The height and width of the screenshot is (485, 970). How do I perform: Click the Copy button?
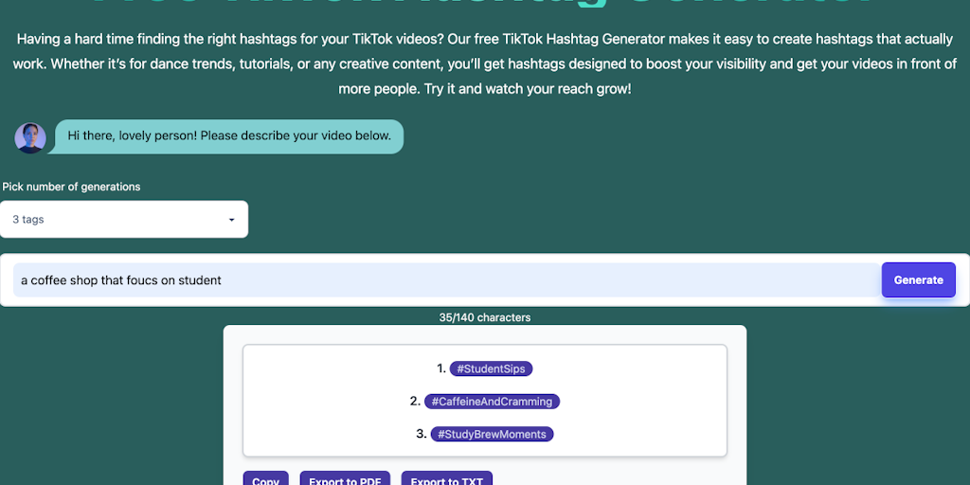[x=266, y=478]
